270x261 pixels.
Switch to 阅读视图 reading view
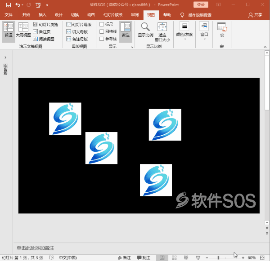tap(44, 39)
